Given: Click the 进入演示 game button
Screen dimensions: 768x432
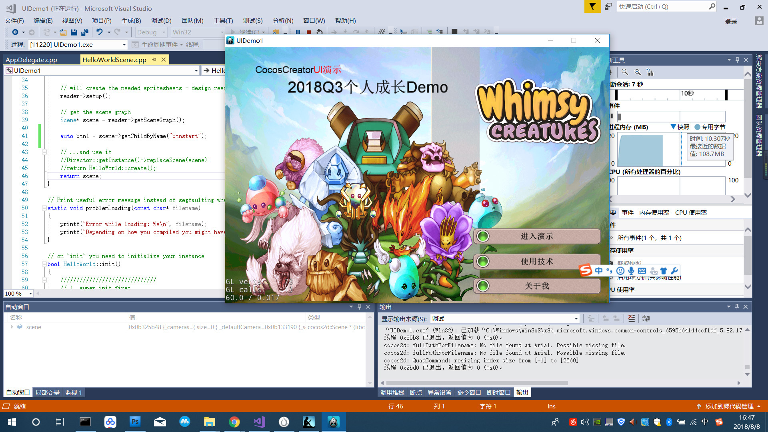Looking at the screenshot, I should tap(537, 236).
